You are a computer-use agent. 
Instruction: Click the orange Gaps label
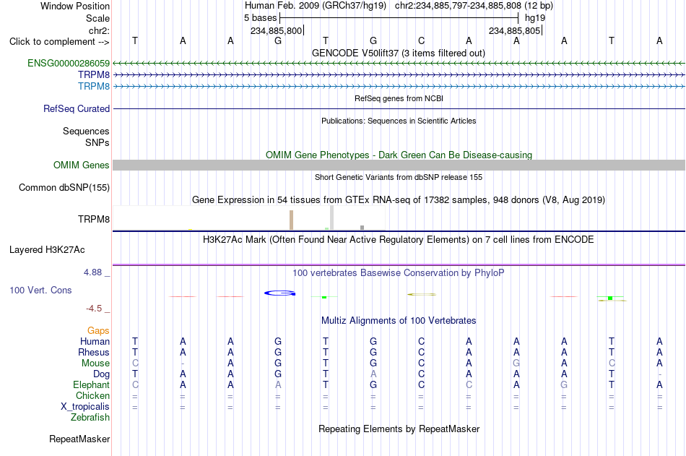[x=98, y=331]
